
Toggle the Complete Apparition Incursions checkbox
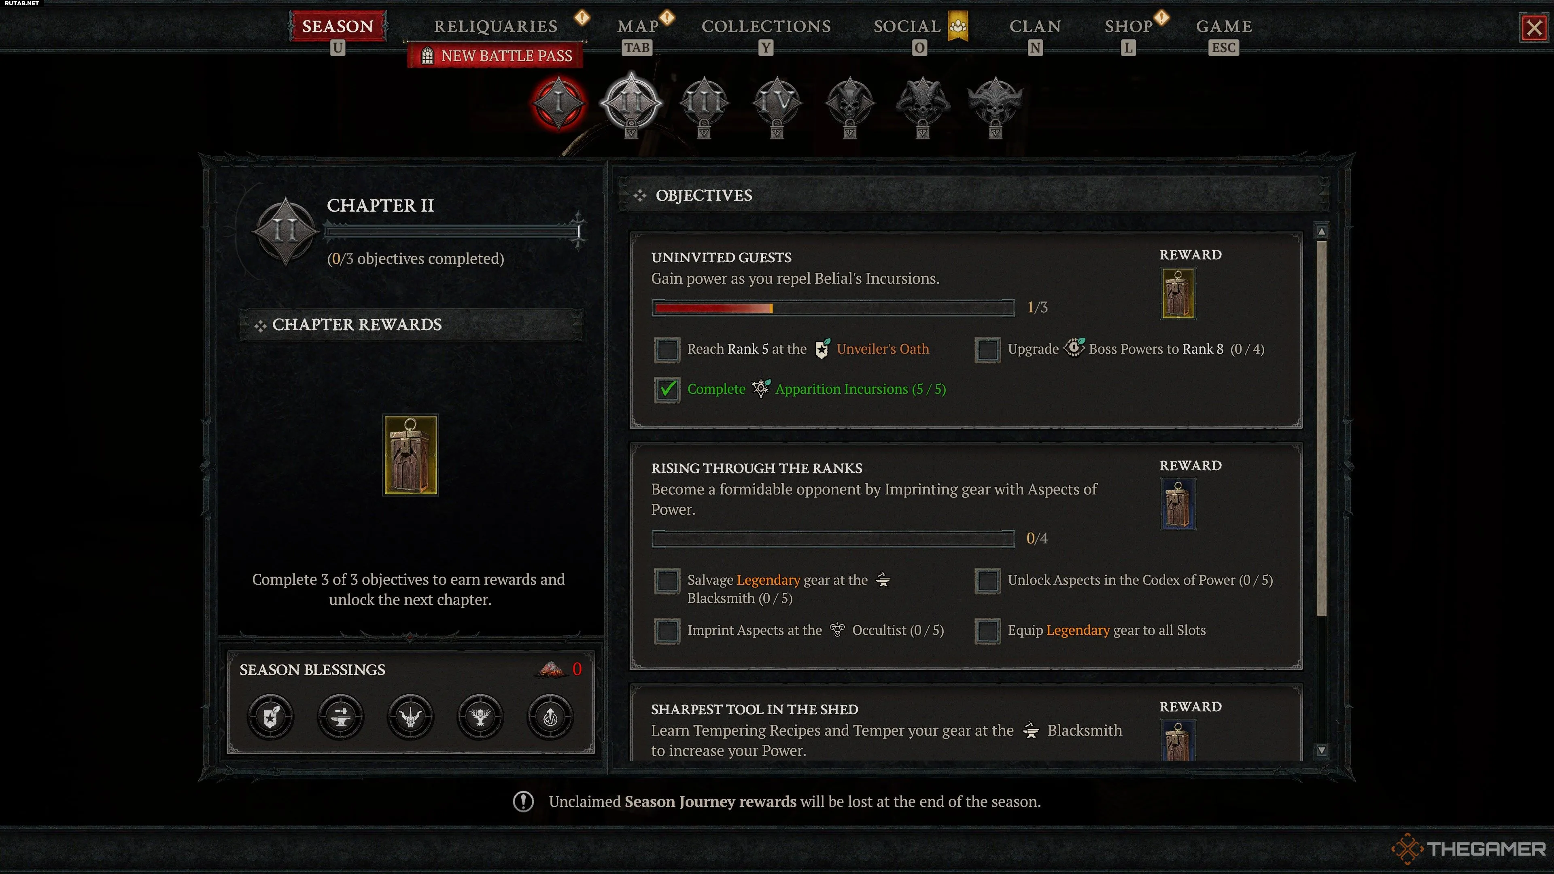tap(667, 390)
